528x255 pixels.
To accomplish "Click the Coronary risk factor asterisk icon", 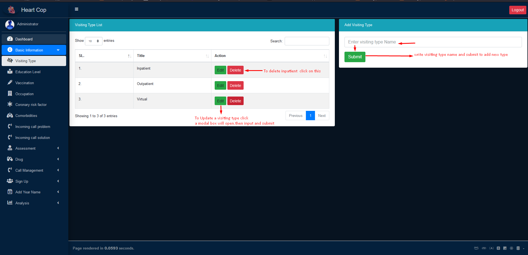I will coord(10,104).
